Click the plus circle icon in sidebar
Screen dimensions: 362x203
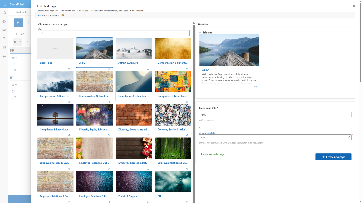(4, 56)
